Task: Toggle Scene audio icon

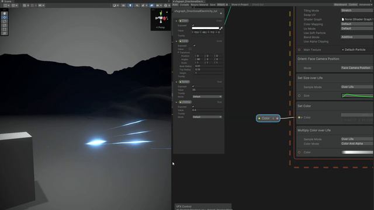Action: pos(137,5)
